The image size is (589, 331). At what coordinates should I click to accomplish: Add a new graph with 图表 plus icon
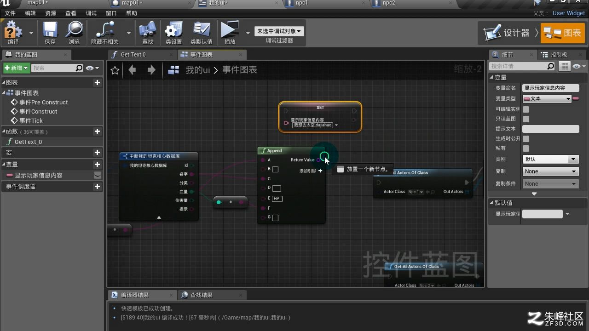[x=97, y=83]
